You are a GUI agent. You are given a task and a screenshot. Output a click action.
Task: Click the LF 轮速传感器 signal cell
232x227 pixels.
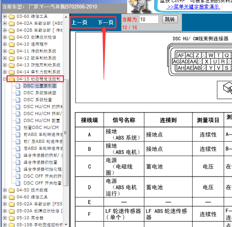pyautogui.click(x=124, y=214)
